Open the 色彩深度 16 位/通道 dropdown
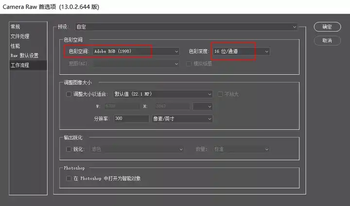350x206 pixels. click(241, 51)
